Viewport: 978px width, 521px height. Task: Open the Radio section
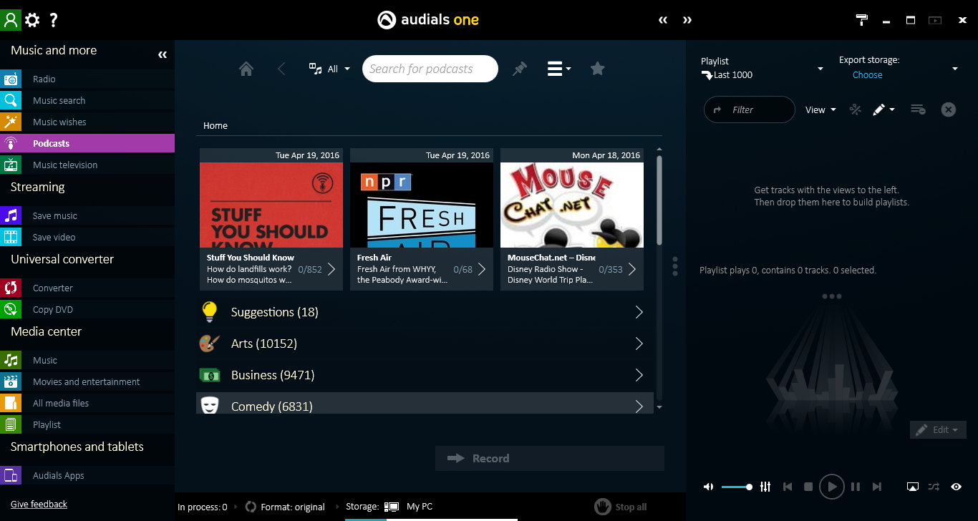tap(87, 79)
